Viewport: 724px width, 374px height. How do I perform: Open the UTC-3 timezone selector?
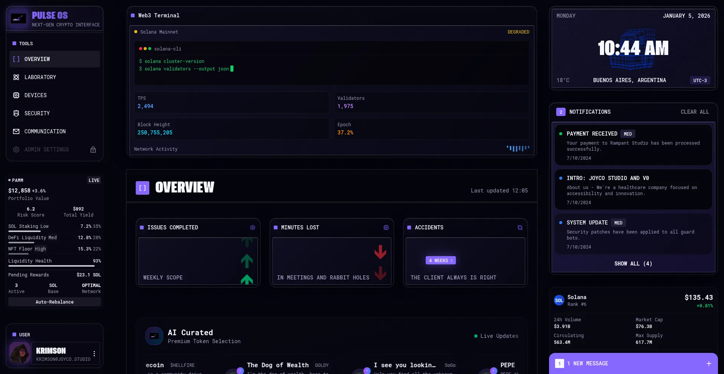coord(700,80)
